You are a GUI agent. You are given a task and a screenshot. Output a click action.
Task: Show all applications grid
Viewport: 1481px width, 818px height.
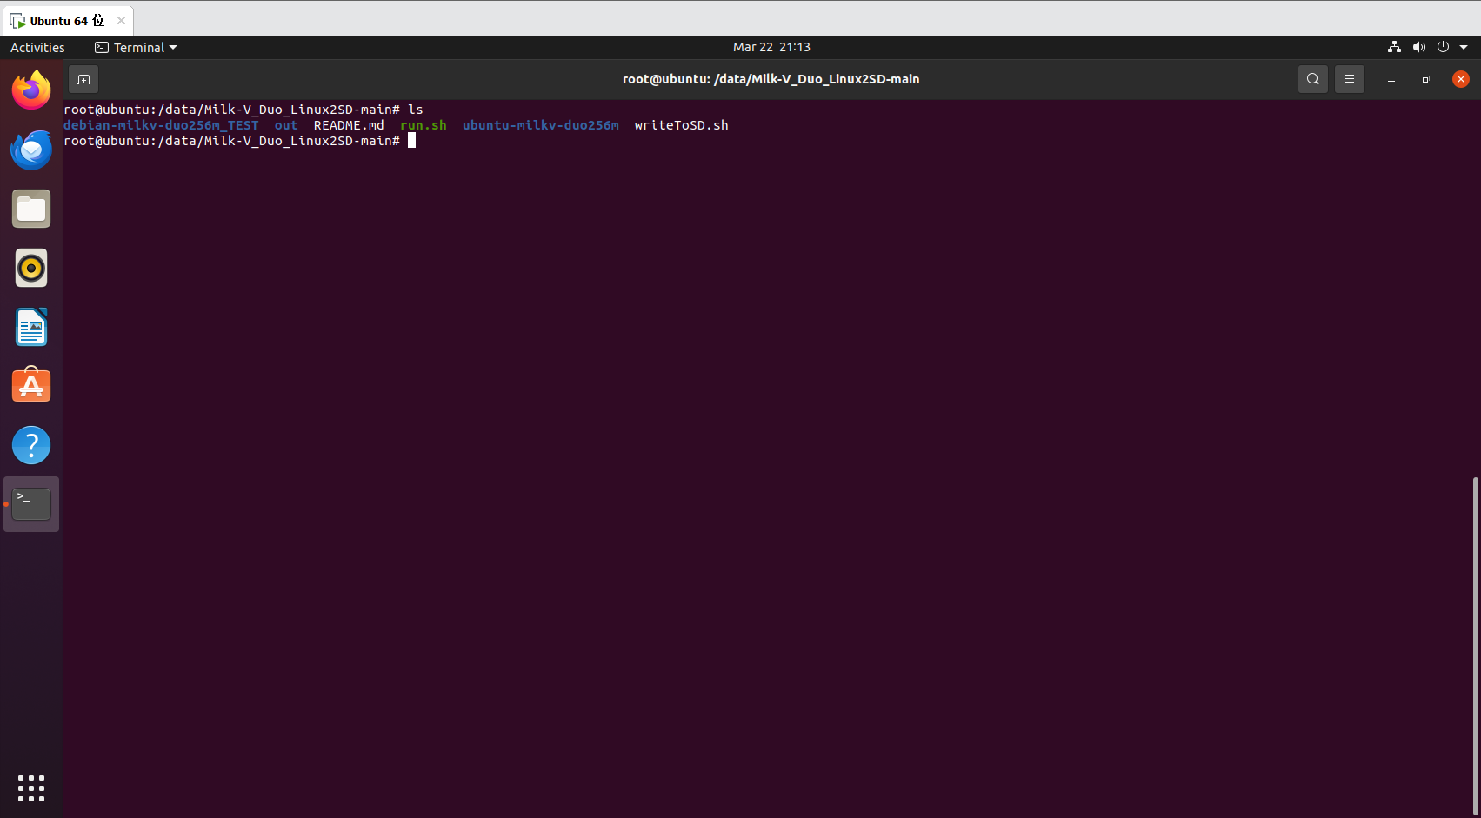click(x=31, y=788)
